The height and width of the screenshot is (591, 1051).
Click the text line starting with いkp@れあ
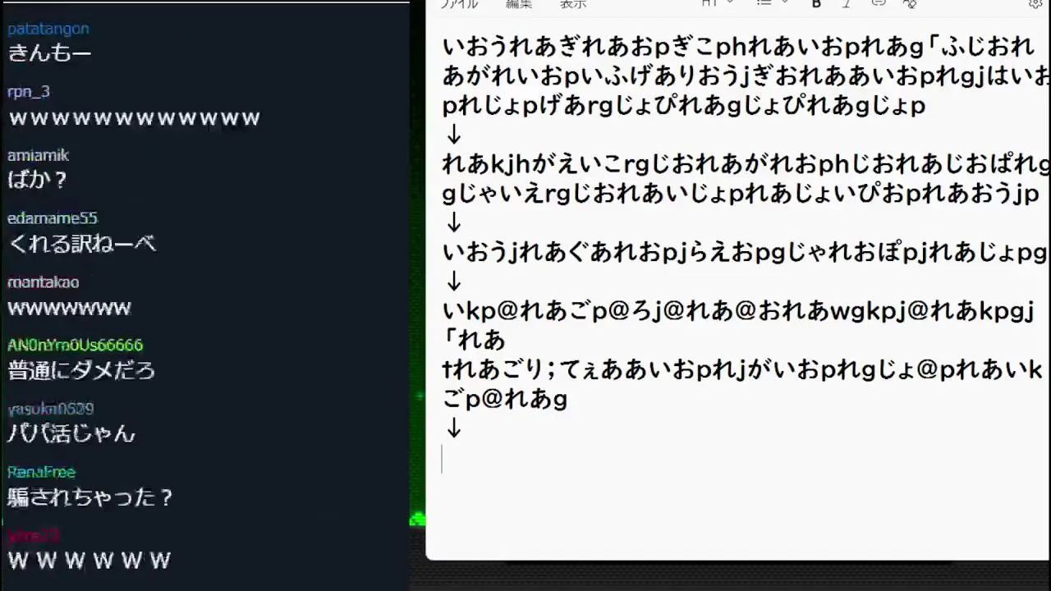(738, 311)
